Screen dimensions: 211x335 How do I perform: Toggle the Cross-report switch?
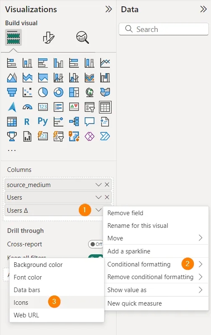[96, 244]
